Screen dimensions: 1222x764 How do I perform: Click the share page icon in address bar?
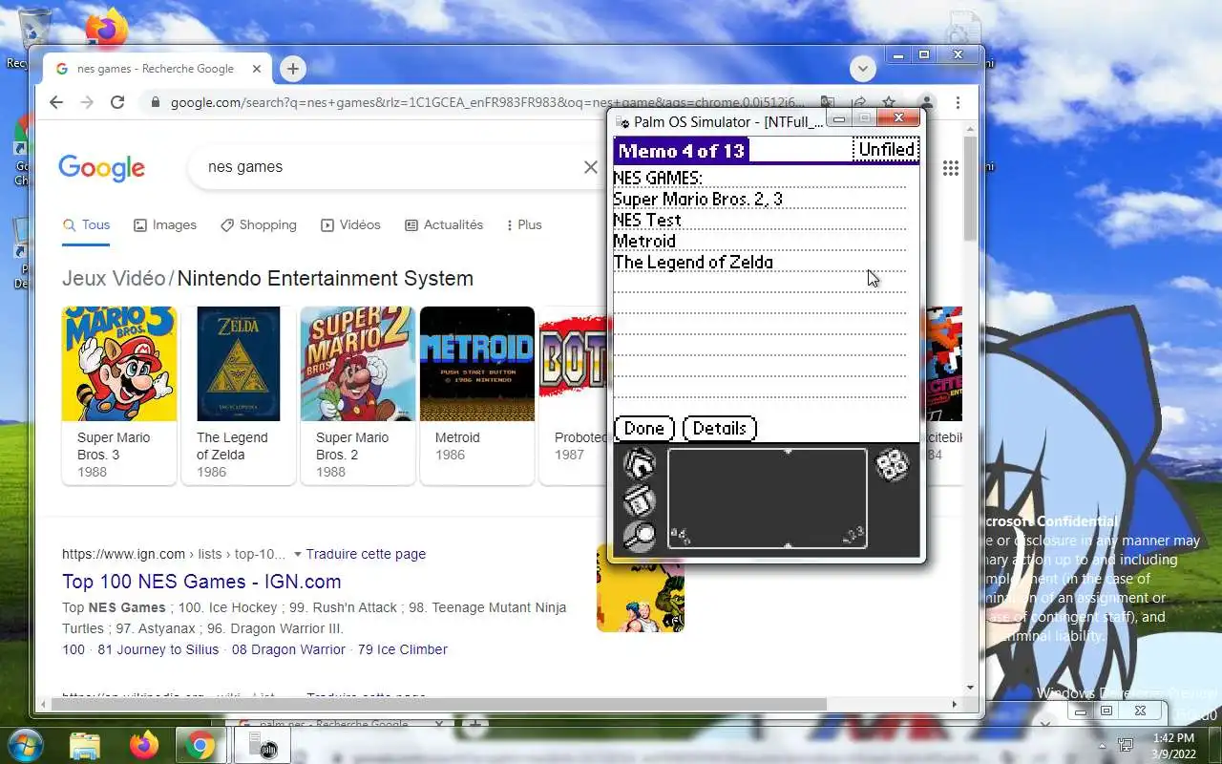859,102
